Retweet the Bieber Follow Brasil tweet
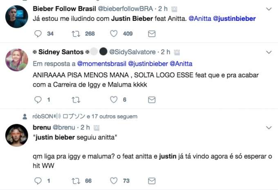 (76, 34)
